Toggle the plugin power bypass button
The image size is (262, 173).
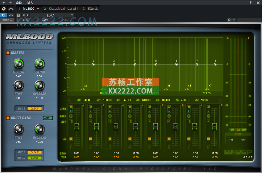[4, 15]
